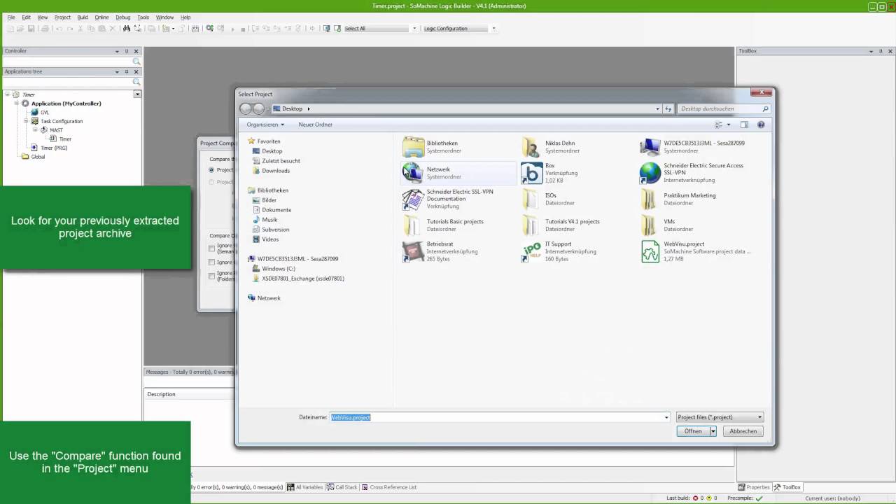Click the Back navigation arrow in Select Project
This screenshot has height=504, width=896.
click(246, 108)
